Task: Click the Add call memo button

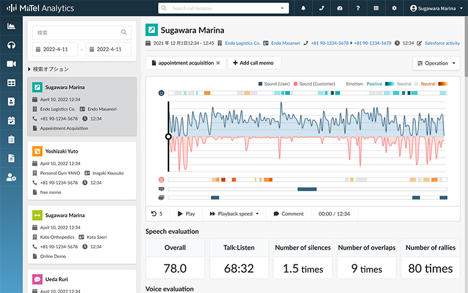Action: (254, 63)
